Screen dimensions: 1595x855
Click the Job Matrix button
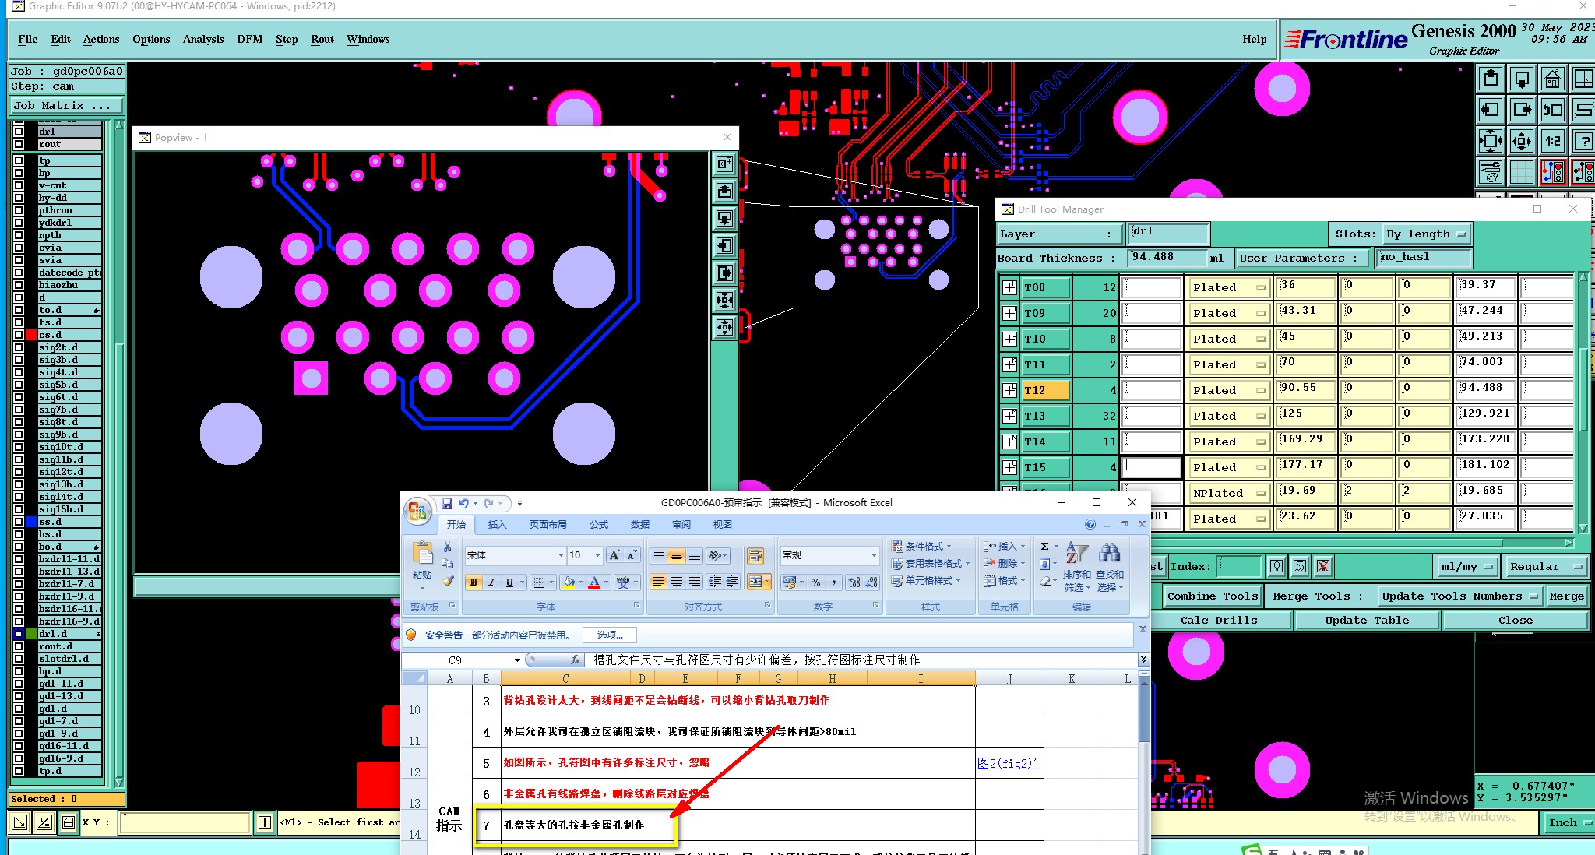click(x=66, y=106)
